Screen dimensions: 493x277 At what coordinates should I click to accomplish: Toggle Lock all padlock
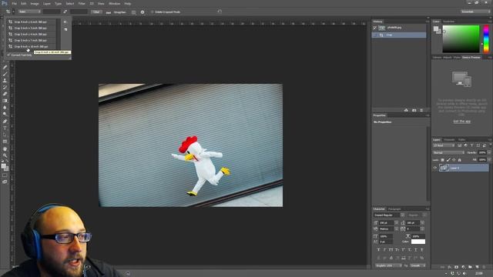coord(459,160)
